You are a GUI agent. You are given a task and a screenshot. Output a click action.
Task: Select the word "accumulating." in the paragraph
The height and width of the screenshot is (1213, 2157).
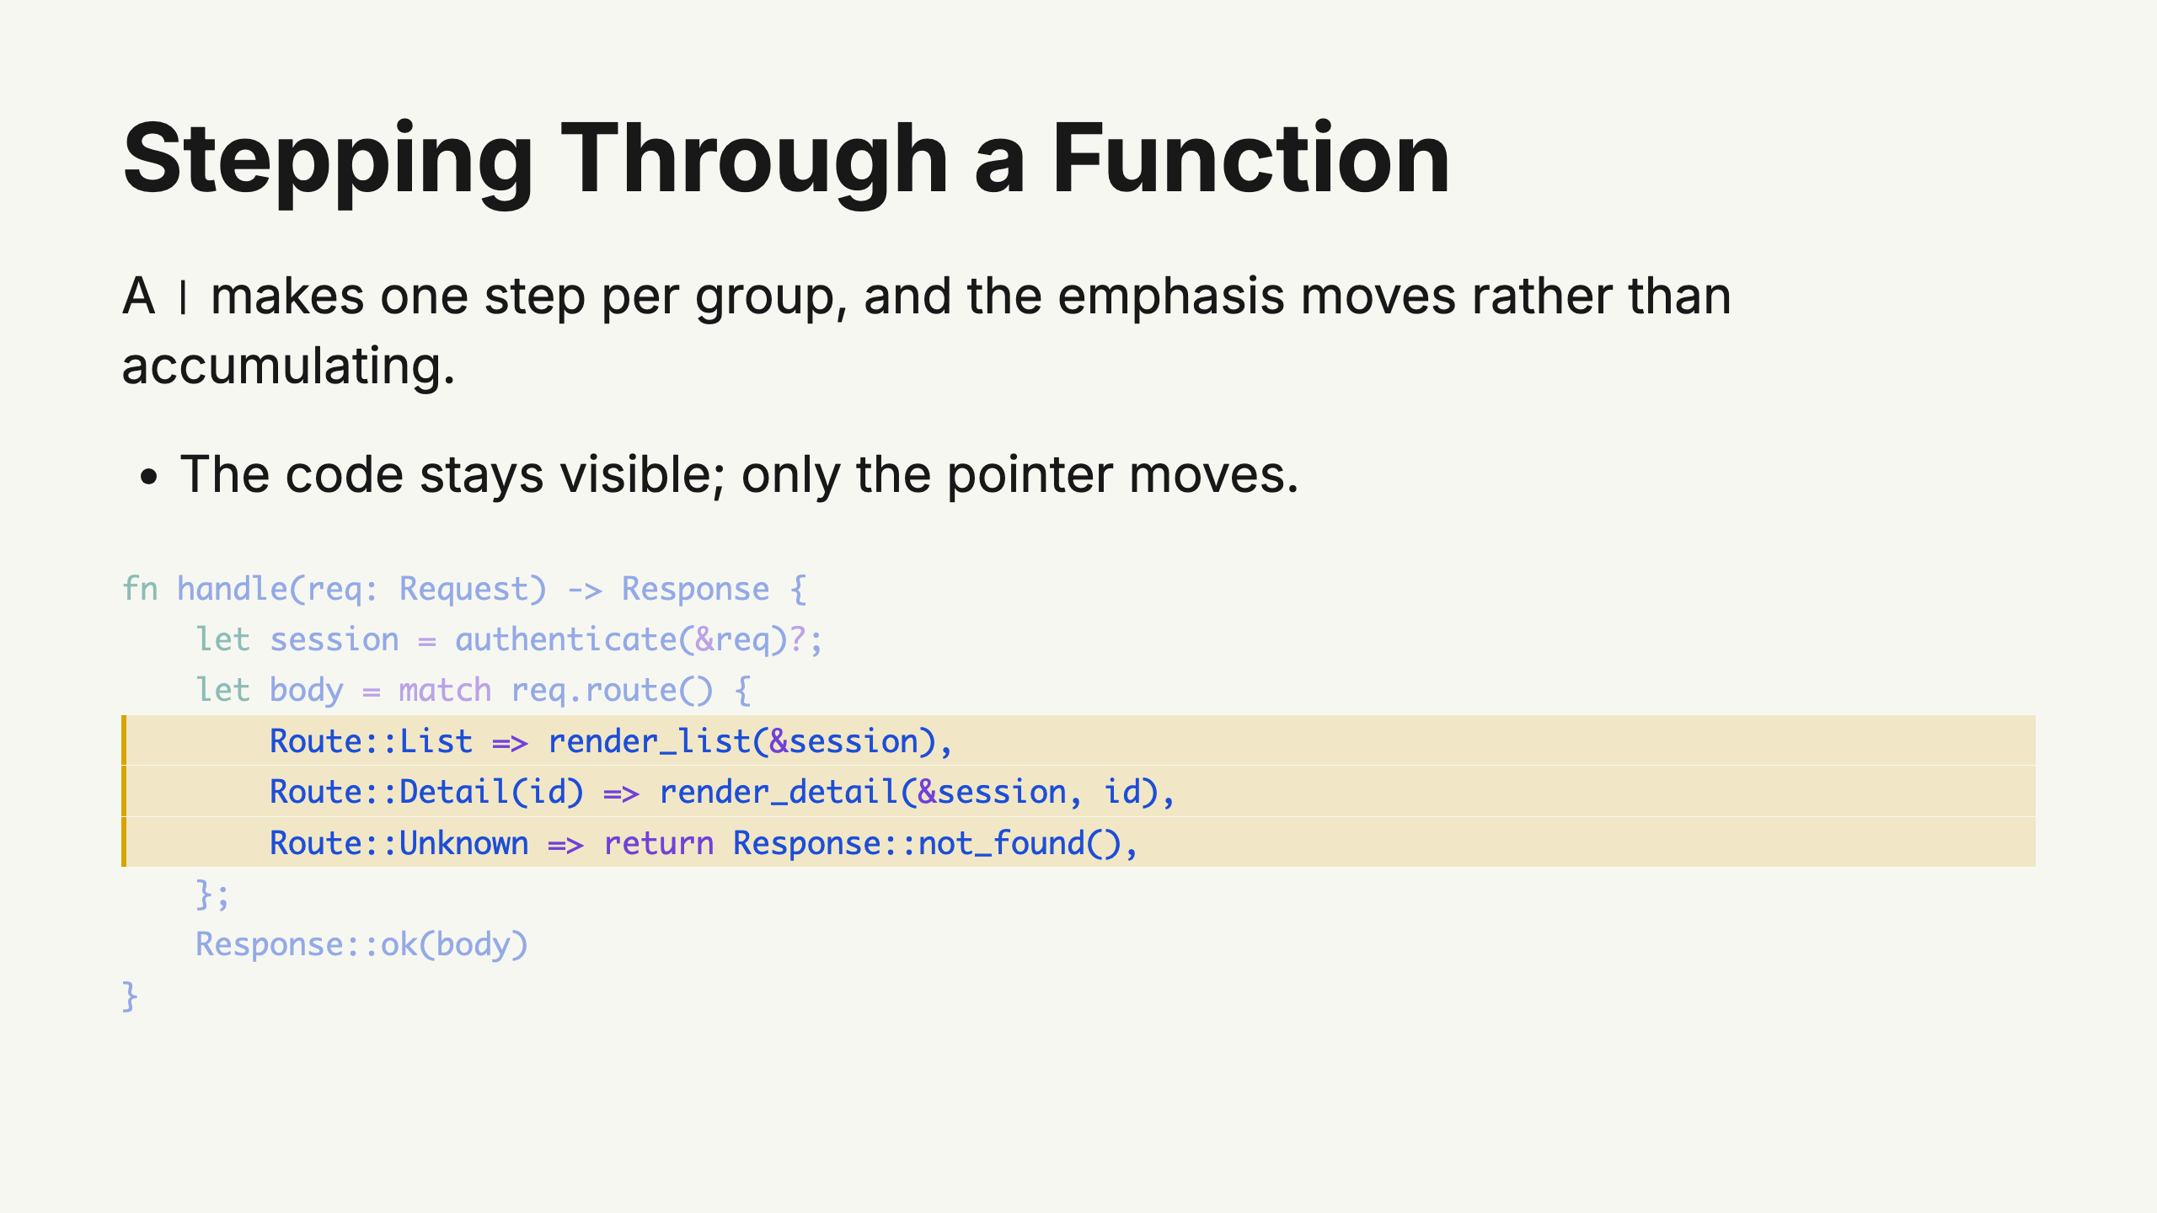coord(288,366)
